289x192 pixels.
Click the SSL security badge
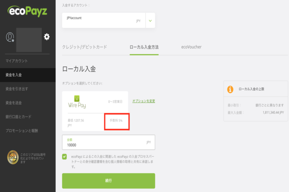point(13,157)
